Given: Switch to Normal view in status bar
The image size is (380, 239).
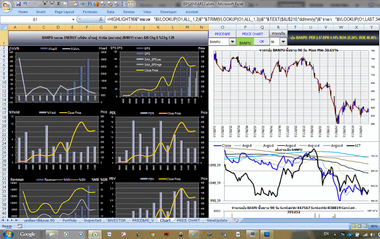Looking at the screenshot, I should pos(354,226).
